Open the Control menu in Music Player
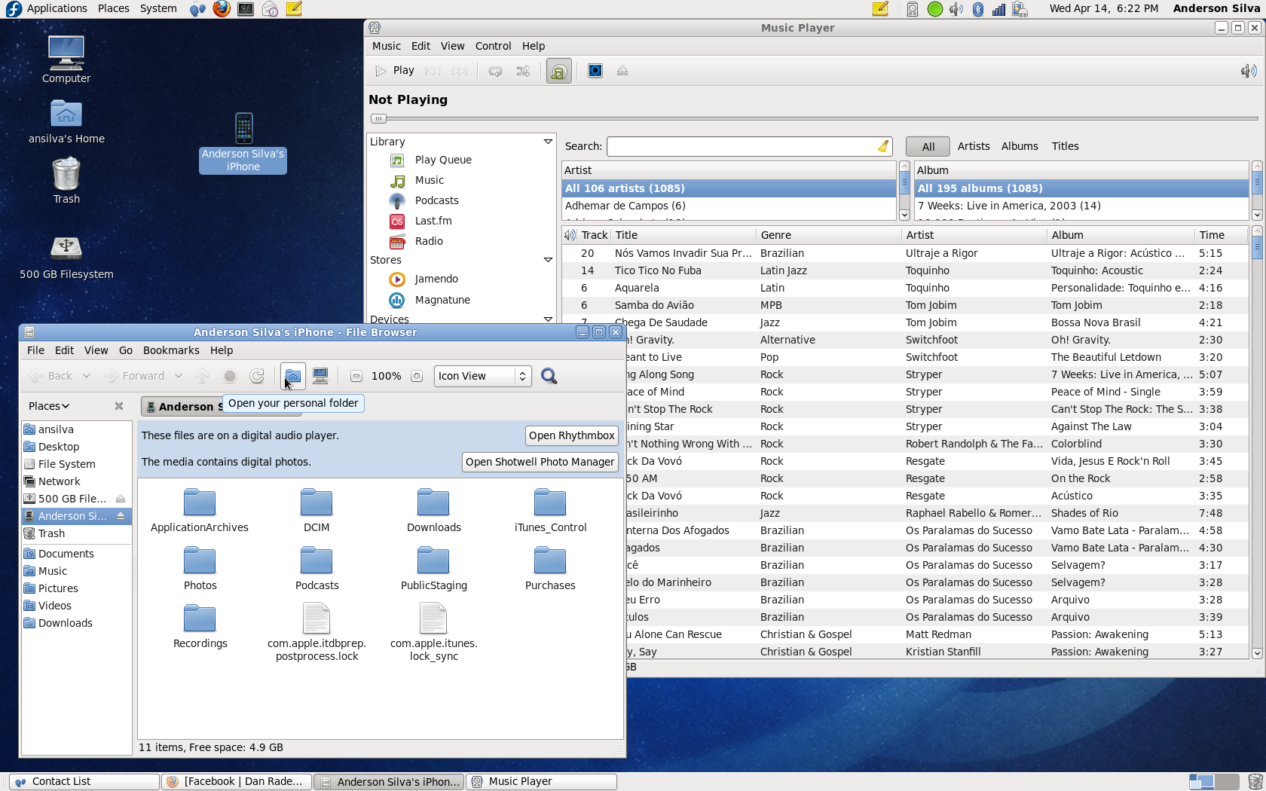The image size is (1266, 791). tap(493, 46)
